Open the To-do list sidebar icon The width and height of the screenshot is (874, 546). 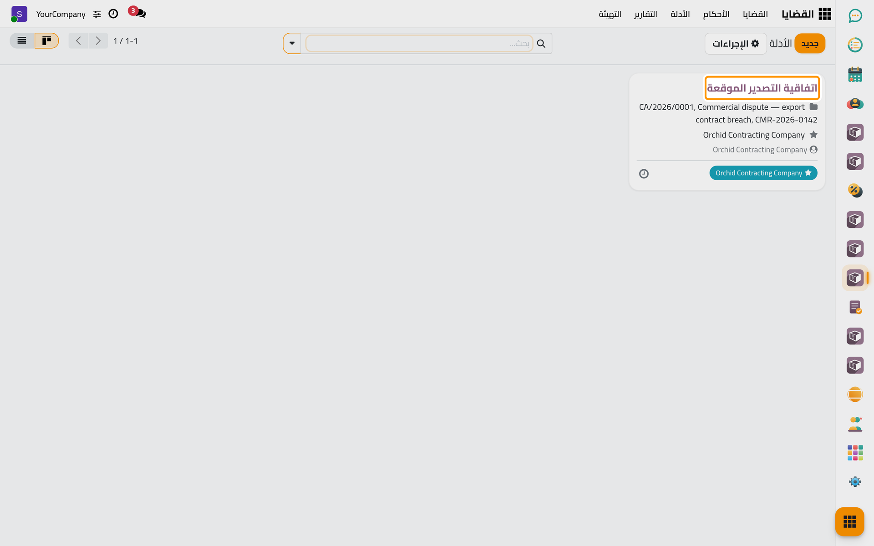pos(855,45)
